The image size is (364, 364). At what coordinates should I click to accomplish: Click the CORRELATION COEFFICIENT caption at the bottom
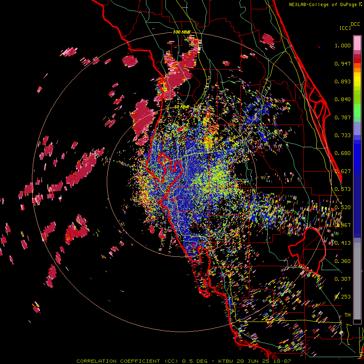(184, 361)
